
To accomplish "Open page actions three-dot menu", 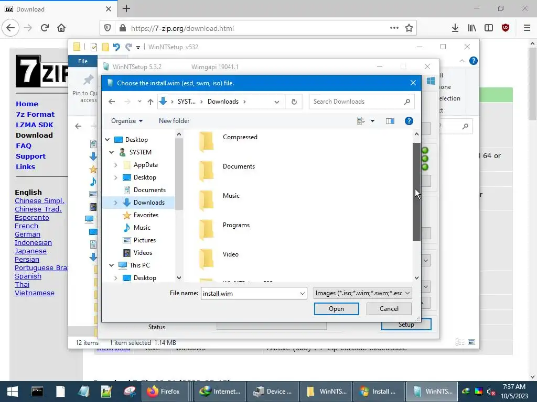I will tap(394, 28).
